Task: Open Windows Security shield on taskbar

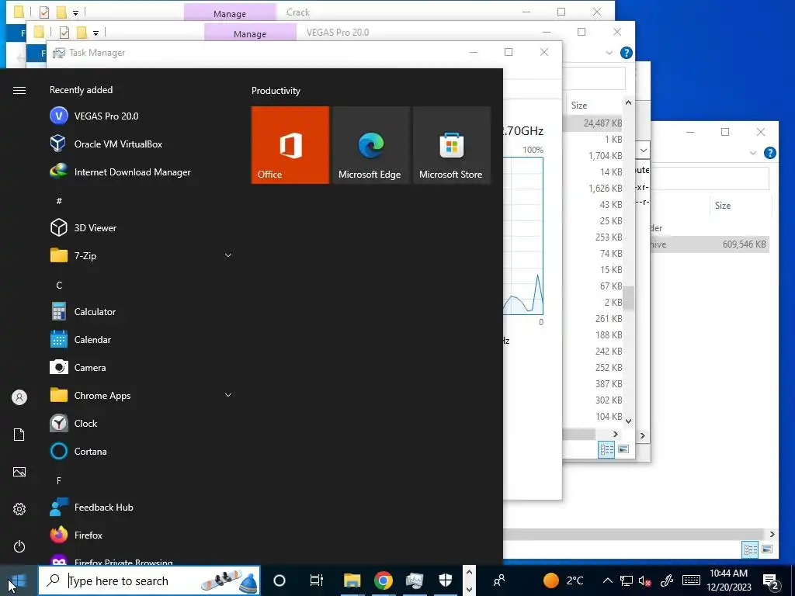Action: 445,580
